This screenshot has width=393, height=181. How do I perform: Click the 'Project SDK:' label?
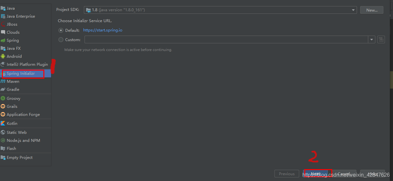pyautogui.click(x=68, y=10)
